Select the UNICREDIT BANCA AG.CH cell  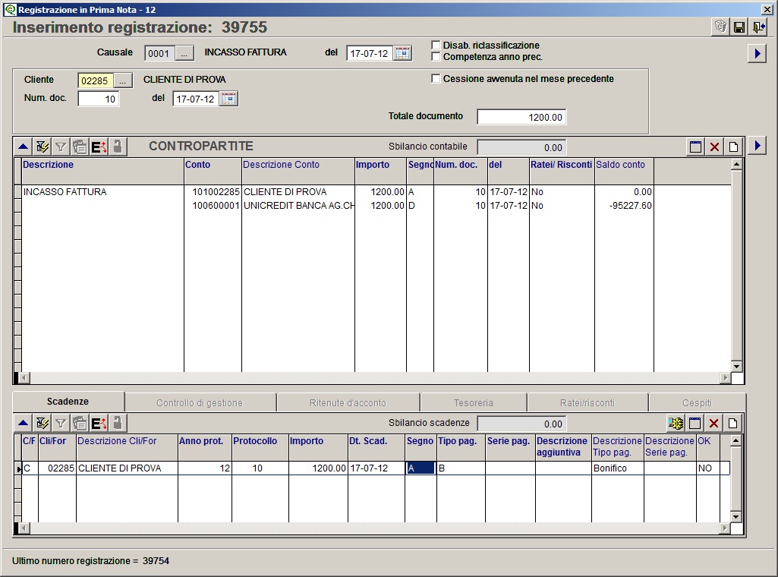298,206
